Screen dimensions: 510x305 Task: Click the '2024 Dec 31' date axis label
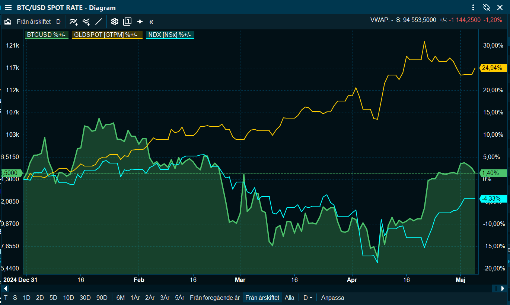click(20, 279)
